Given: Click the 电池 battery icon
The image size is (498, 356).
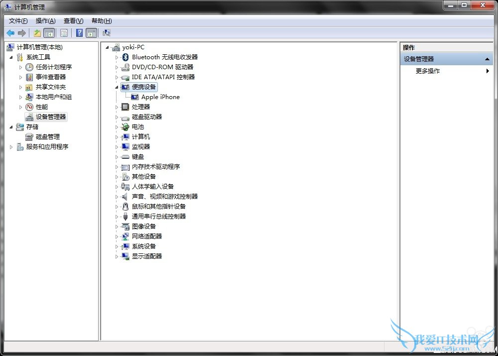Looking at the screenshot, I should pyautogui.click(x=125, y=127).
